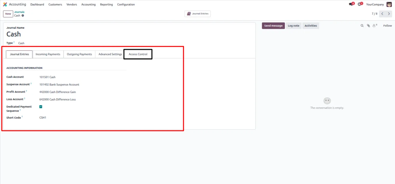Viewport: 395px width, 184px height.
Task: Click the empty conversation message text
Action: click(327, 108)
